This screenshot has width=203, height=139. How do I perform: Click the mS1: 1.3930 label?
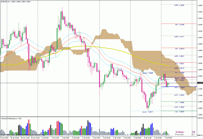pyautogui.click(x=179, y=95)
